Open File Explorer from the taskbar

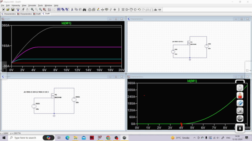[75, 137]
